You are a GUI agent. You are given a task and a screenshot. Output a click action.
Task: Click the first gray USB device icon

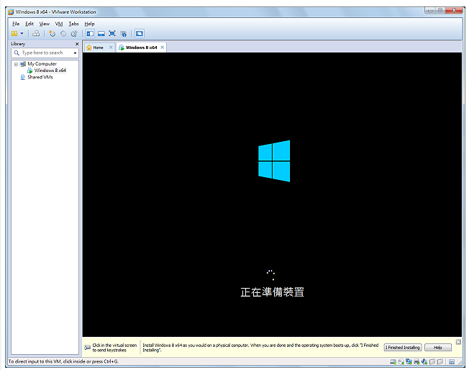coord(432,361)
